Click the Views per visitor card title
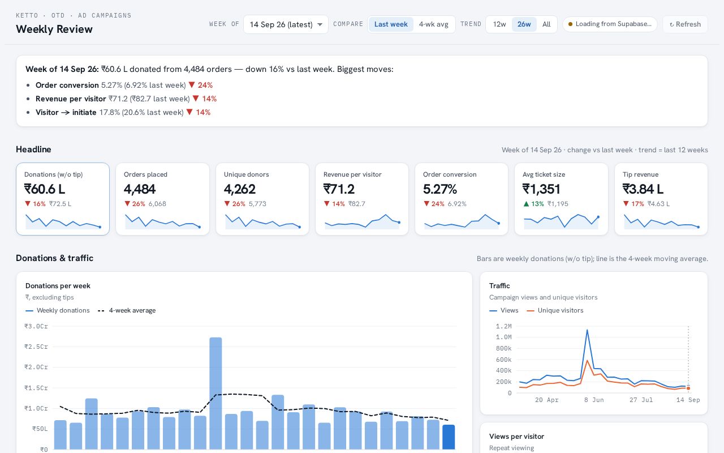The height and width of the screenshot is (453, 724). (516, 437)
